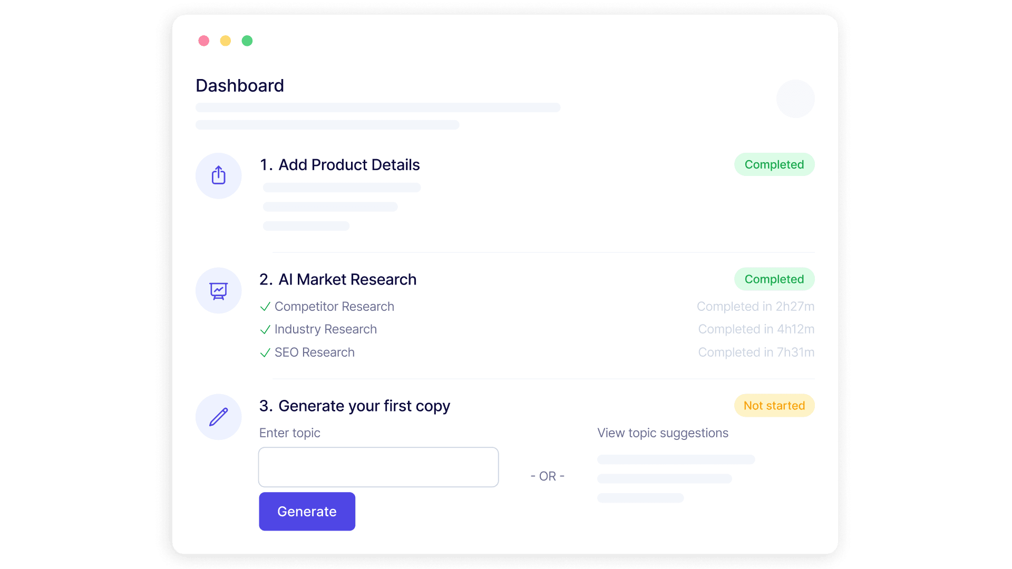
Task: Click the Completed badge for Add Product Details
Action: pyautogui.click(x=774, y=164)
